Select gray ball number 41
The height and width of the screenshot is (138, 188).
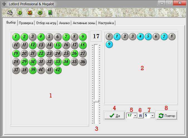point(49,70)
